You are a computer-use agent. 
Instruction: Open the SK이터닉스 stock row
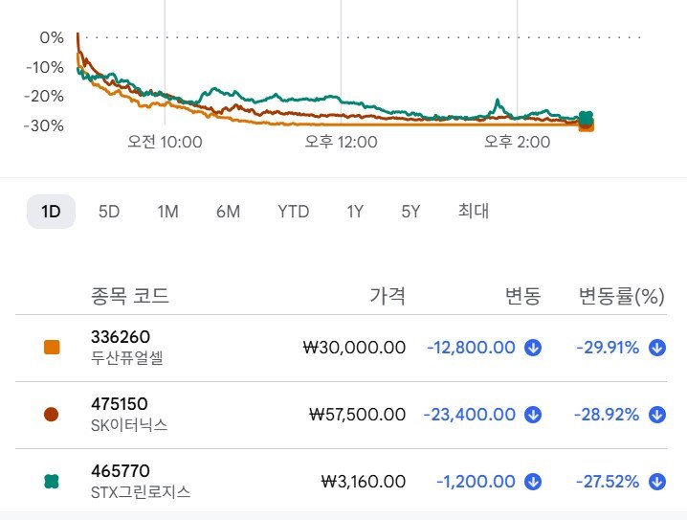point(341,415)
